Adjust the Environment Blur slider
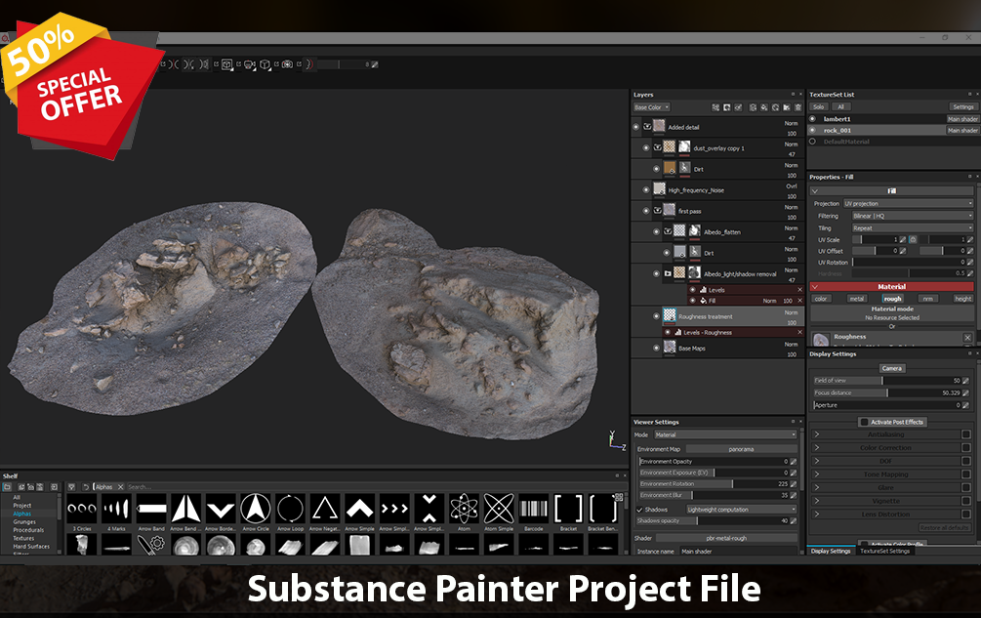This screenshot has height=618, width=981. click(x=714, y=495)
